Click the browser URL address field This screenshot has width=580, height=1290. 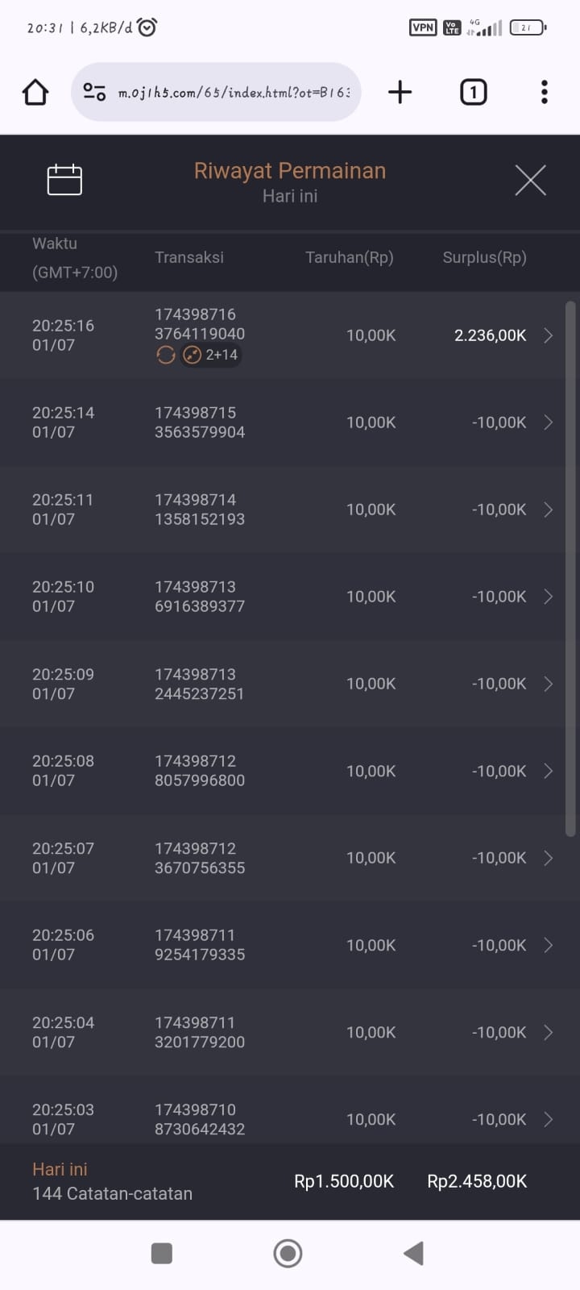[x=234, y=93]
